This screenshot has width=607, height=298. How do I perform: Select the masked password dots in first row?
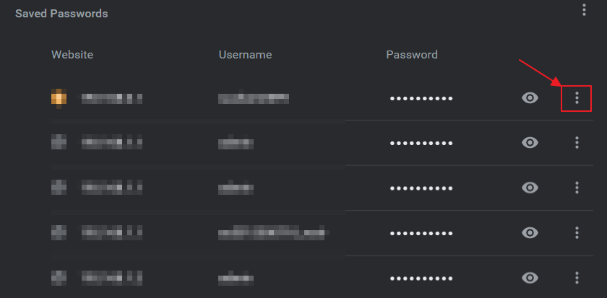421,99
